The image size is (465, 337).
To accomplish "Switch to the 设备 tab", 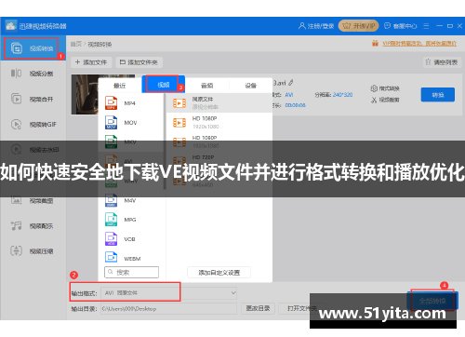I will pyautogui.click(x=251, y=85).
